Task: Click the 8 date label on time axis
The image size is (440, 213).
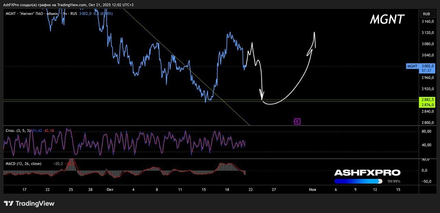Action: [x=157, y=189]
